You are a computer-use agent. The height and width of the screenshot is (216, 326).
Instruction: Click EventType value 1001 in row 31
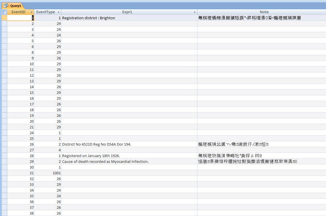47,173
